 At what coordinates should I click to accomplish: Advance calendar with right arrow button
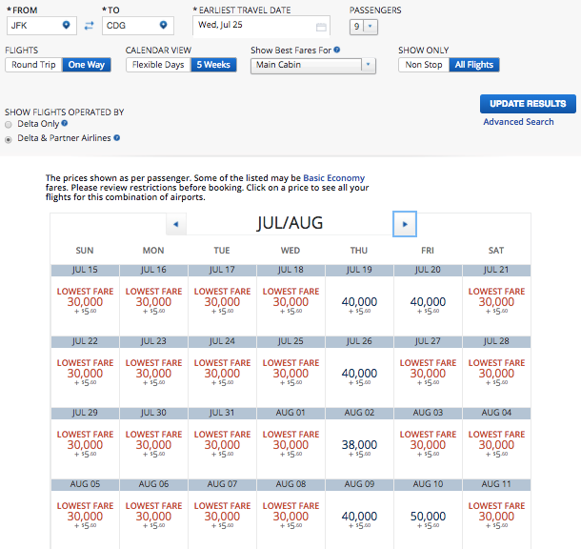(x=405, y=224)
